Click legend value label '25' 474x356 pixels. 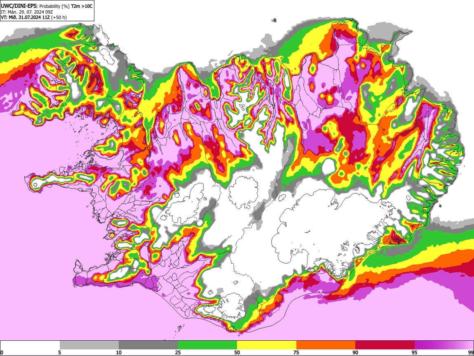[x=178, y=352]
